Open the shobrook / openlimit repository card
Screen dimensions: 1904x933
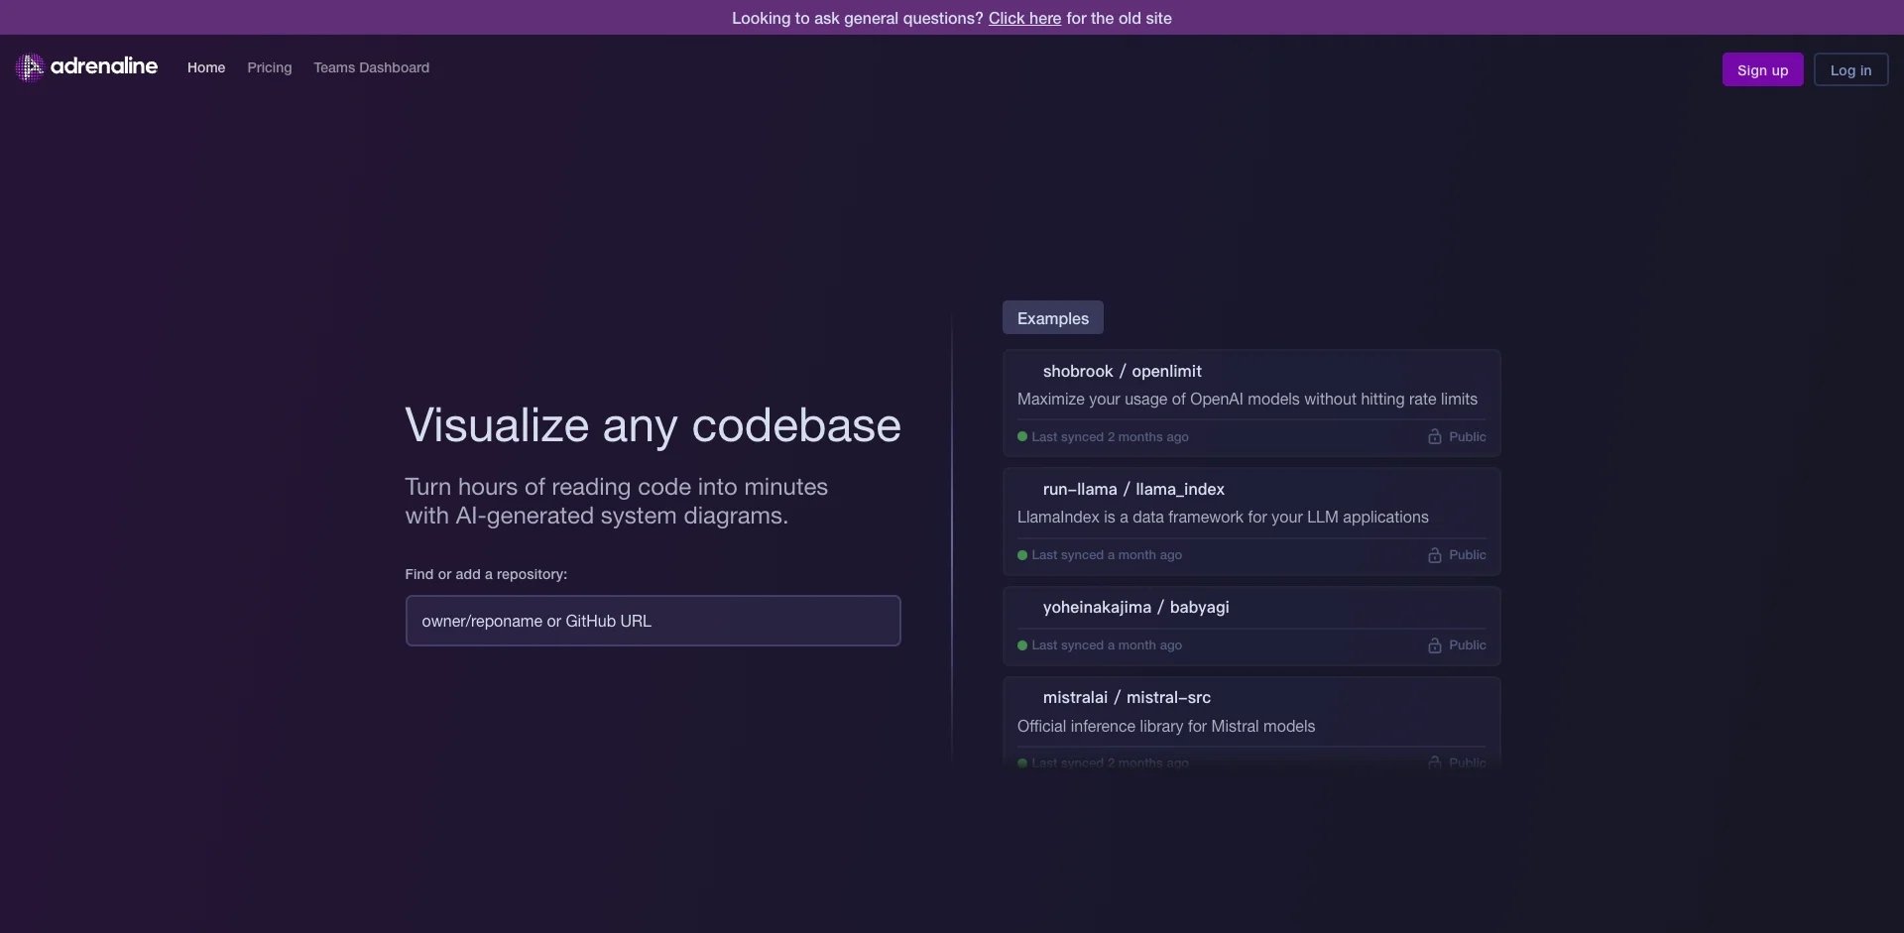[1251, 403]
